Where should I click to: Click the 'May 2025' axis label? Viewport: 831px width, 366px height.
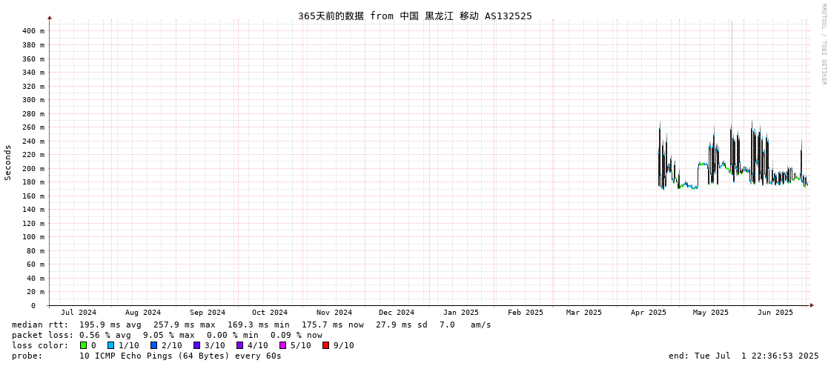point(711,313)
